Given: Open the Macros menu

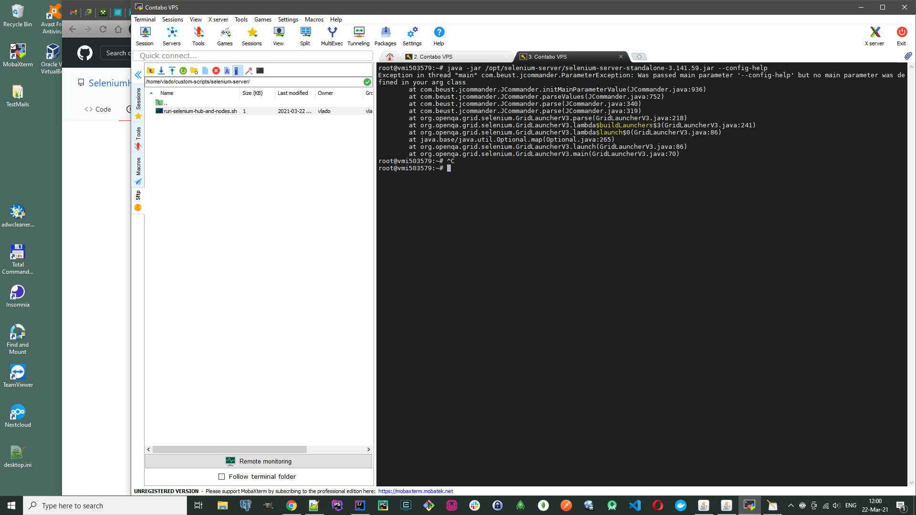Looking at the screenshot, I should point(314,20).
